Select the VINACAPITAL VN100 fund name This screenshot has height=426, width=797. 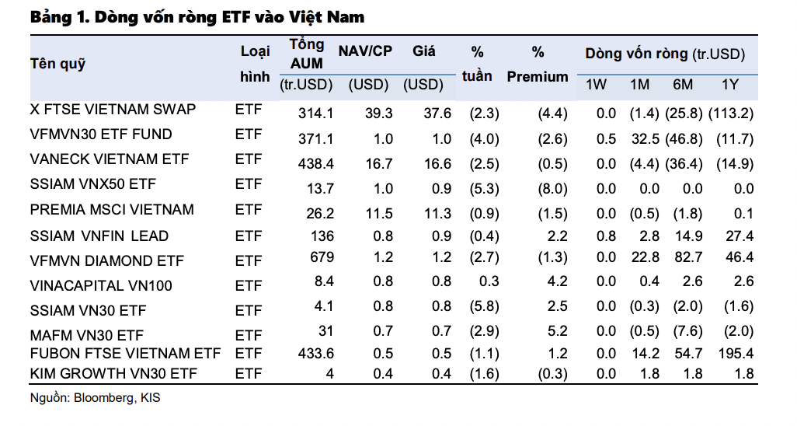pos(101,285)
